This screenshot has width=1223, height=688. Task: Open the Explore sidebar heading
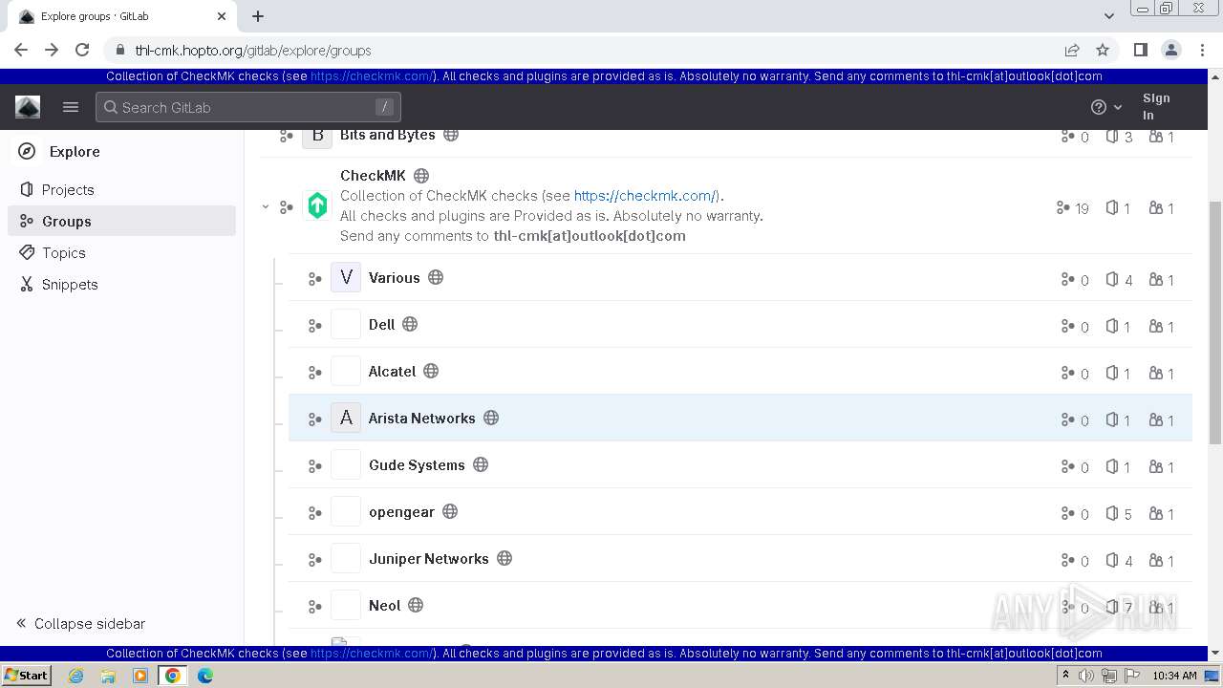click(x=75, y=151)
